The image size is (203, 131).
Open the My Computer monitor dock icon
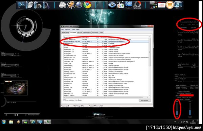tap(21, 5)
